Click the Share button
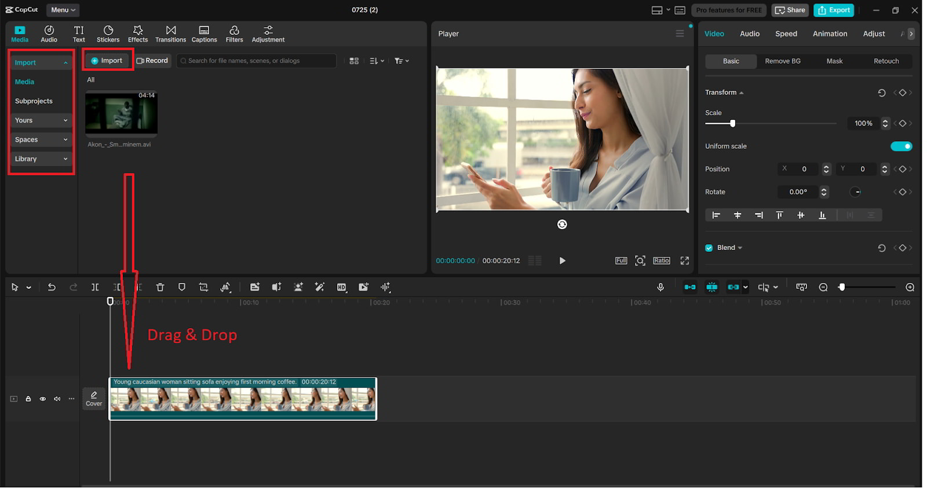The image size is (927, 489). (x=790, y=10)
